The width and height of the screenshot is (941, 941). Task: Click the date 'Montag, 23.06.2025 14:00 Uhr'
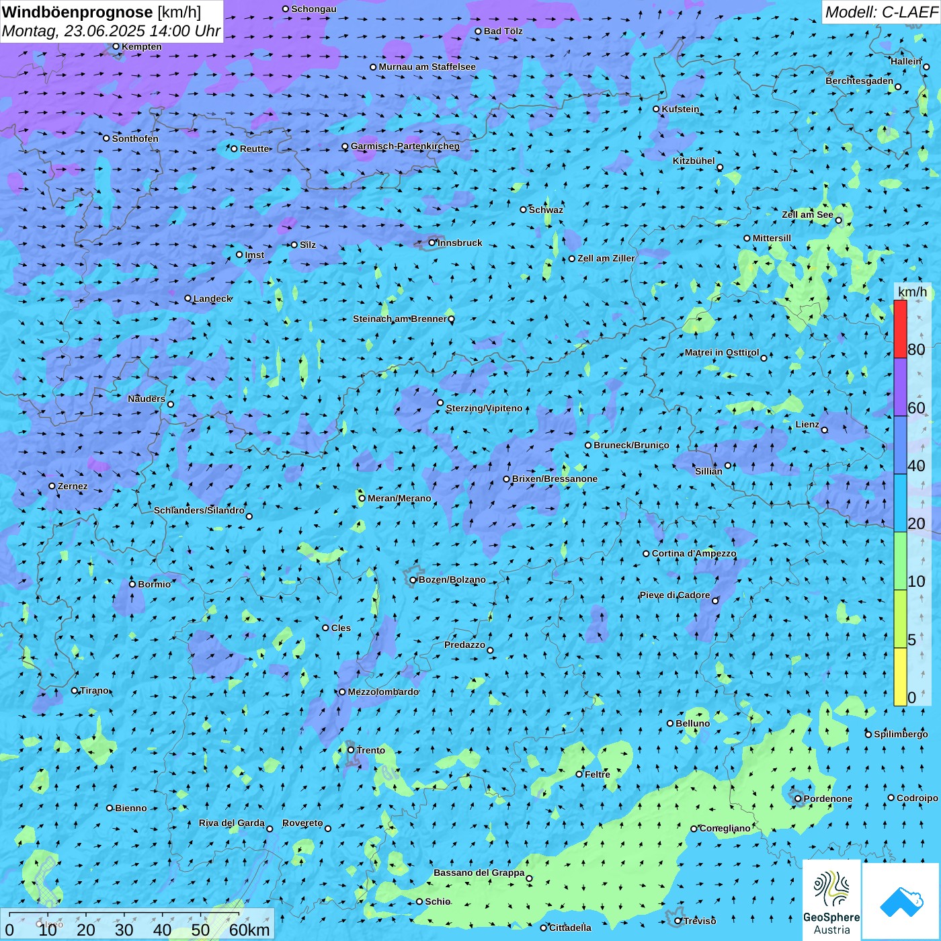[111, 31]
